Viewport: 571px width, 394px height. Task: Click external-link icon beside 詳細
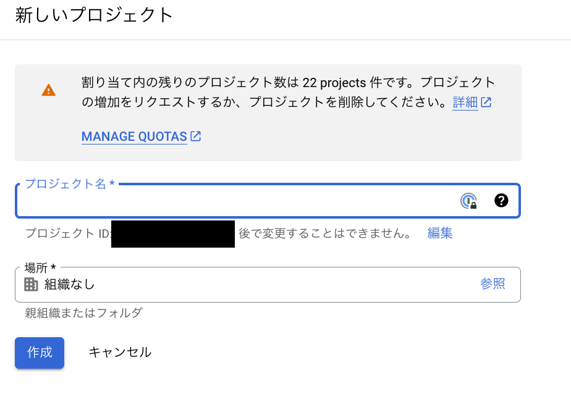pyautogui.click(x=486, y=103)
